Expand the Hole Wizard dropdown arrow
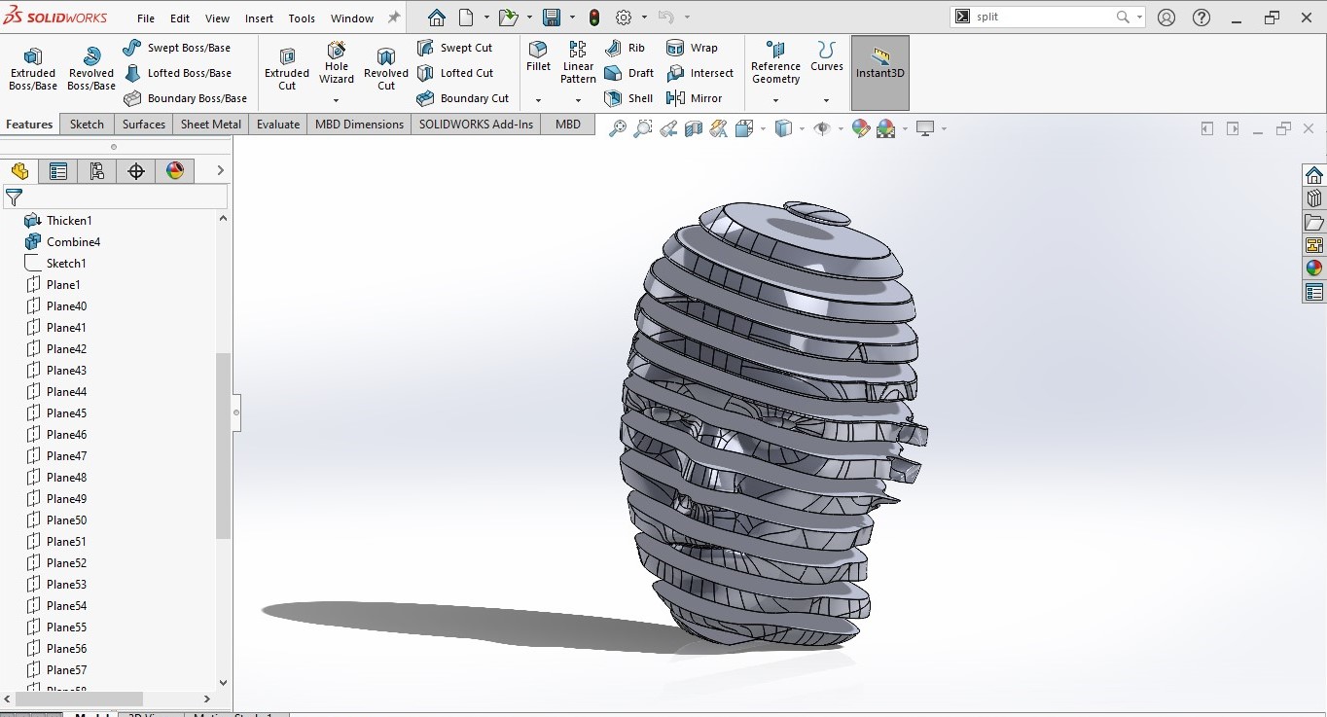Image resolution: width=1327 pixels, height=717 pixels. point(337,100)
